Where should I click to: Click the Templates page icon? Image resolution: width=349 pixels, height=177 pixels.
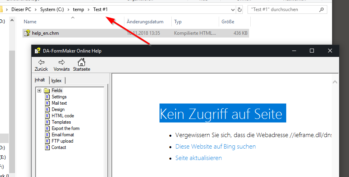click(x=47, y=122)
